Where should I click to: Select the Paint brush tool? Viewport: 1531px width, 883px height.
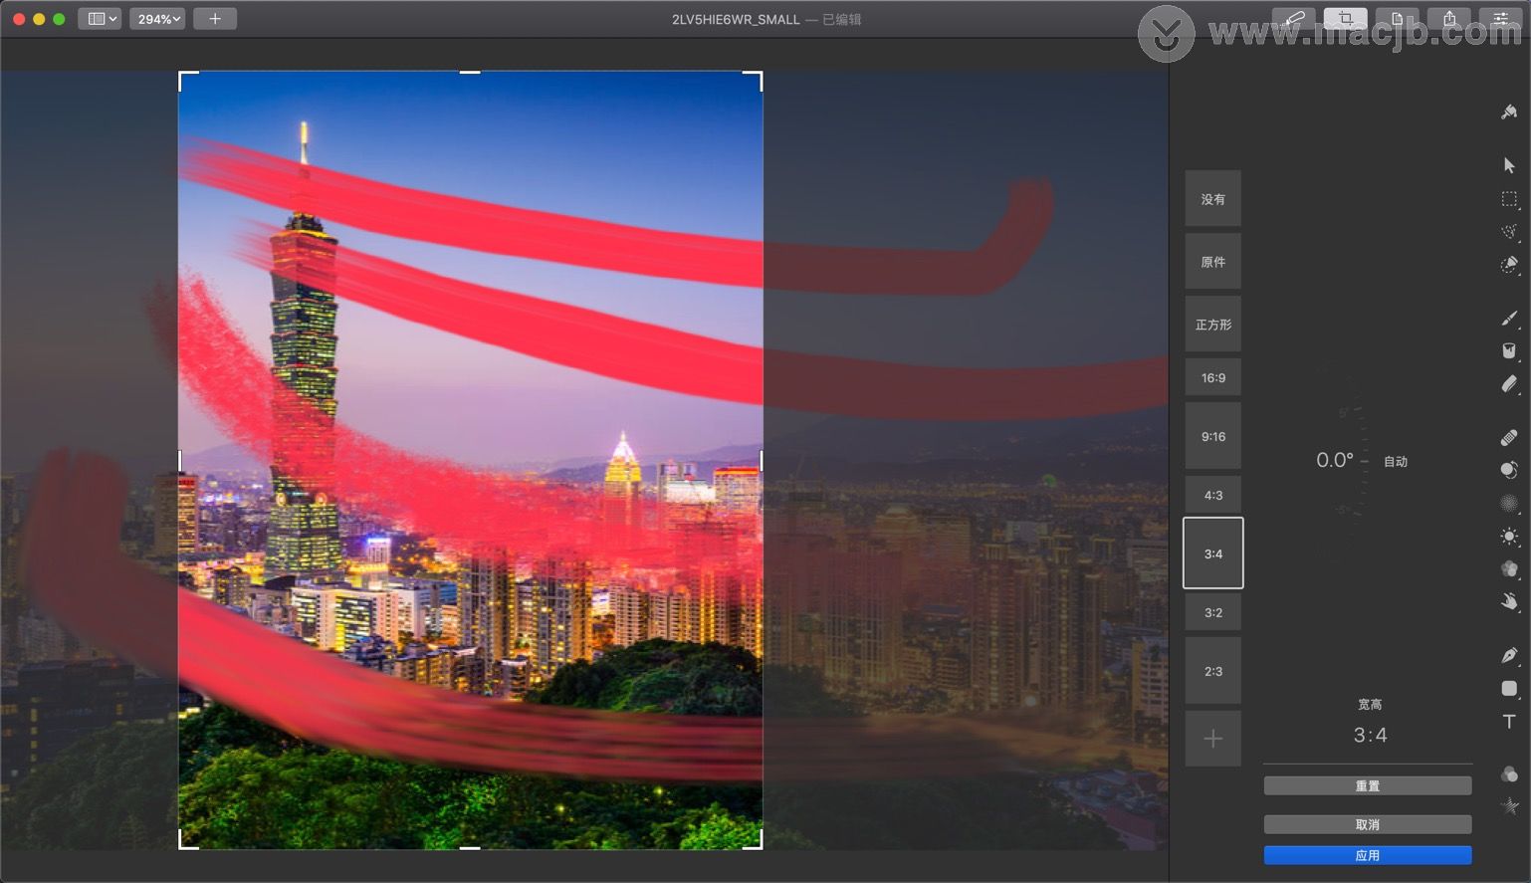[1509, 319]
